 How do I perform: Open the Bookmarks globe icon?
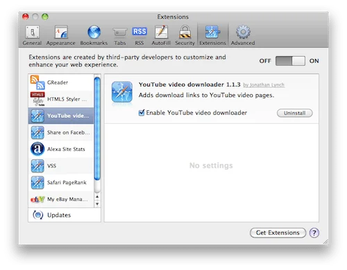(94, 32)
